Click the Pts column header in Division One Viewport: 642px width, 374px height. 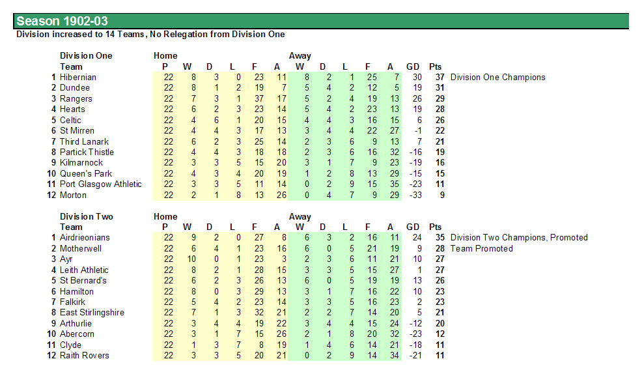click(x=435, y=66)
